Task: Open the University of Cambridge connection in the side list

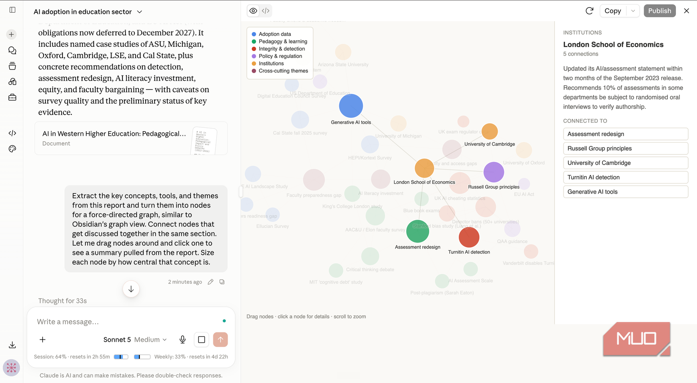Action: pyautogui.click(x=626, y=163)
